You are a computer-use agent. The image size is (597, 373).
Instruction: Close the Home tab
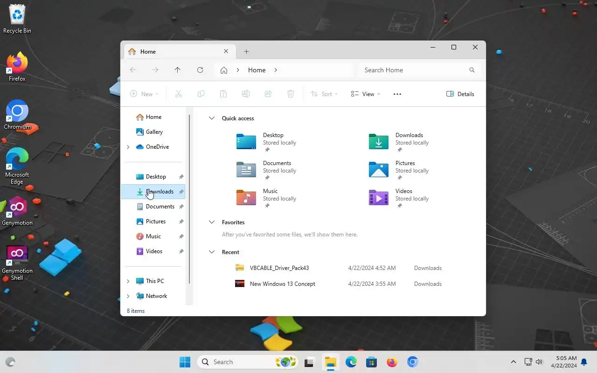(x=226, y=52)
